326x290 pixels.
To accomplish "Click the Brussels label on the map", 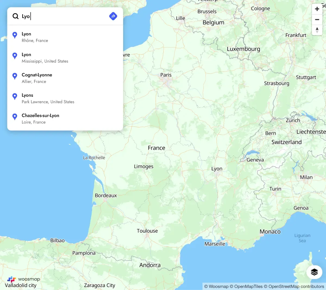I will 207,11.
